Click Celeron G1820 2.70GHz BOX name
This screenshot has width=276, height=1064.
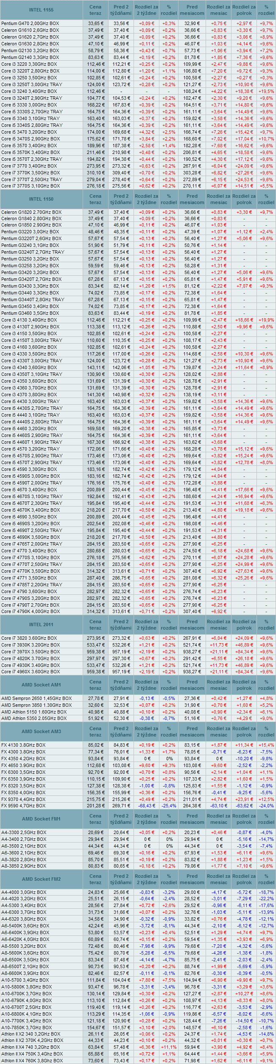(31, 212)
